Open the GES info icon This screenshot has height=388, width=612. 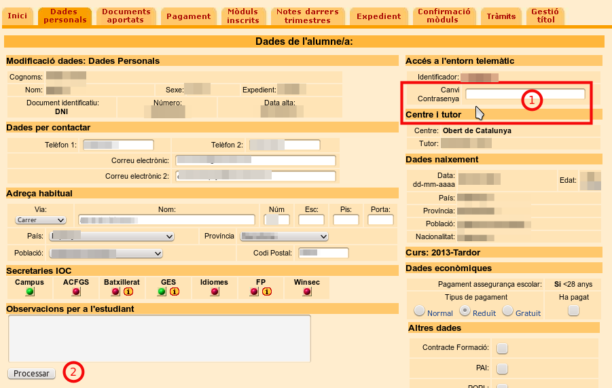point(174,292)
